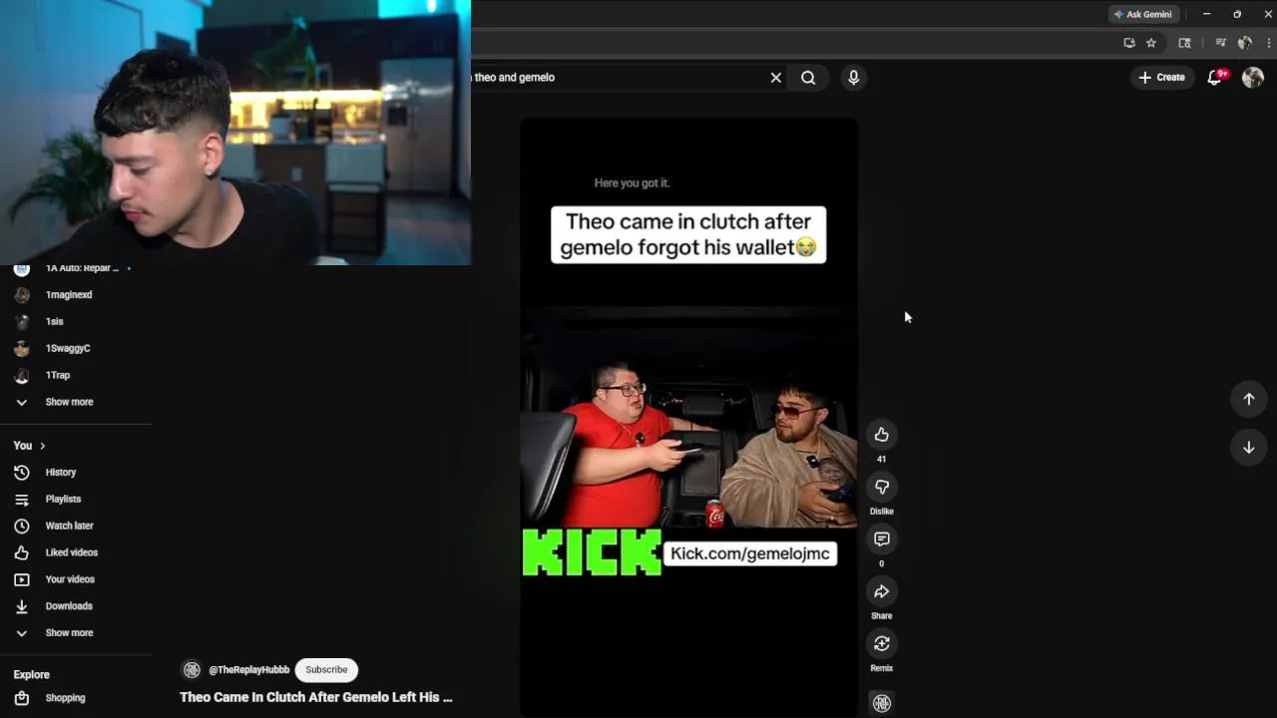Go to the next Short with the down arrow
This screenshot has height=718, width=1277.
pyautogui.click(x=1248, y=448)
